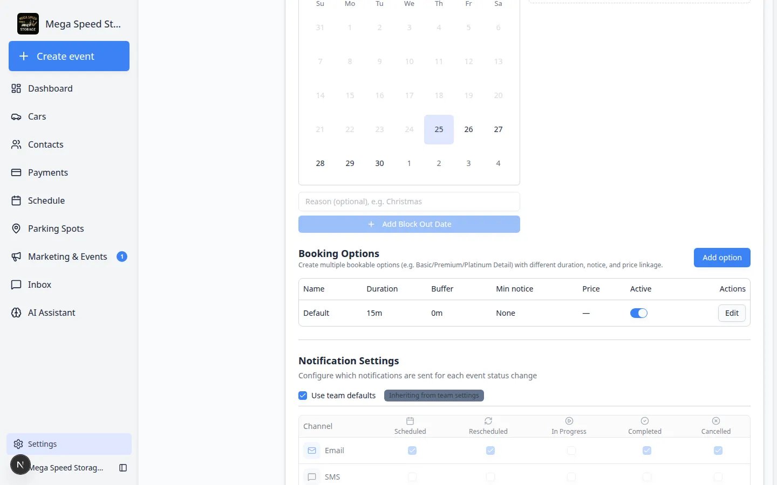Click the Rescheduled refresh column icon
Screen dimensions: 777x485
pyautogui.click(x=488, y=421)
